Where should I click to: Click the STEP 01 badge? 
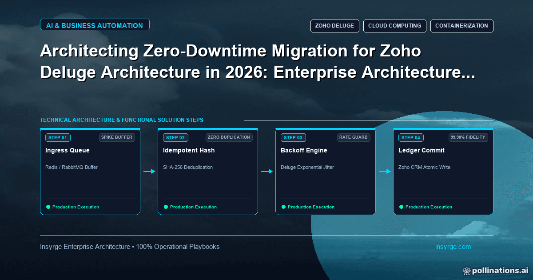click(x=58, y=137)
